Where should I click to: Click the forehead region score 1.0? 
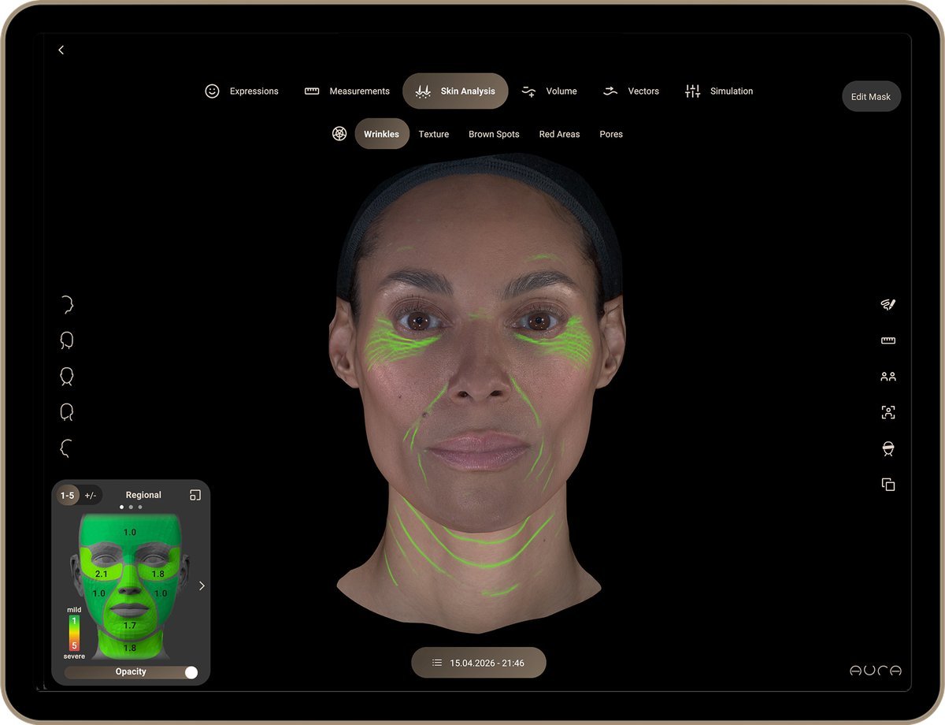click(129, 533)
